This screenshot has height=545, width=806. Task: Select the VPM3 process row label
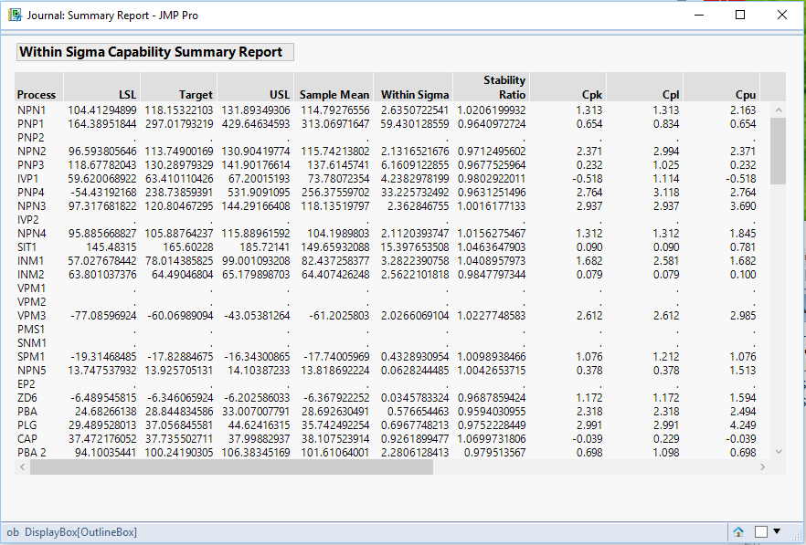coord(31,315)
